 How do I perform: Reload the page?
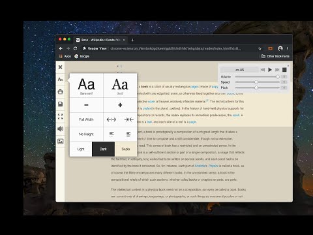click(x=75, y=48)
